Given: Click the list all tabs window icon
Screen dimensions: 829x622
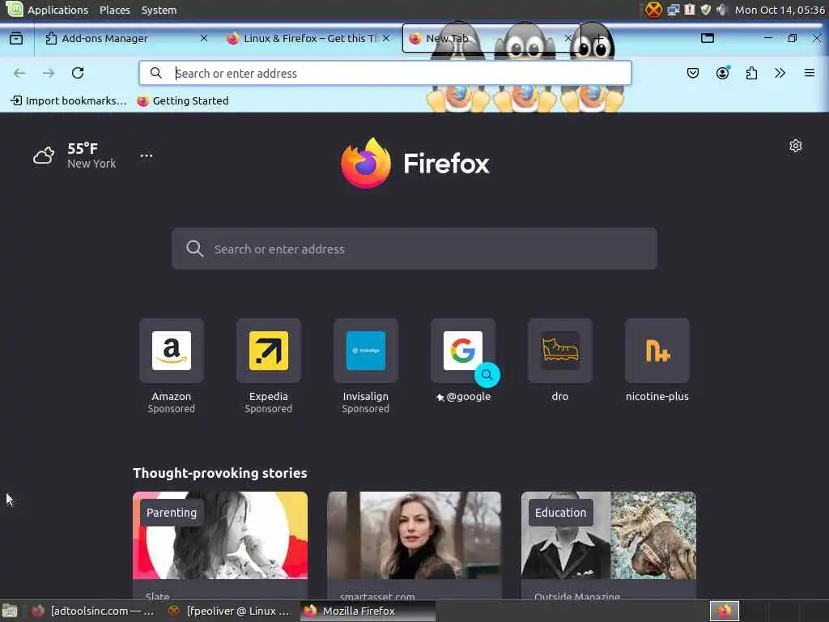Looking at the screenshot, I should pyautogui.click(x=708, y=38).
